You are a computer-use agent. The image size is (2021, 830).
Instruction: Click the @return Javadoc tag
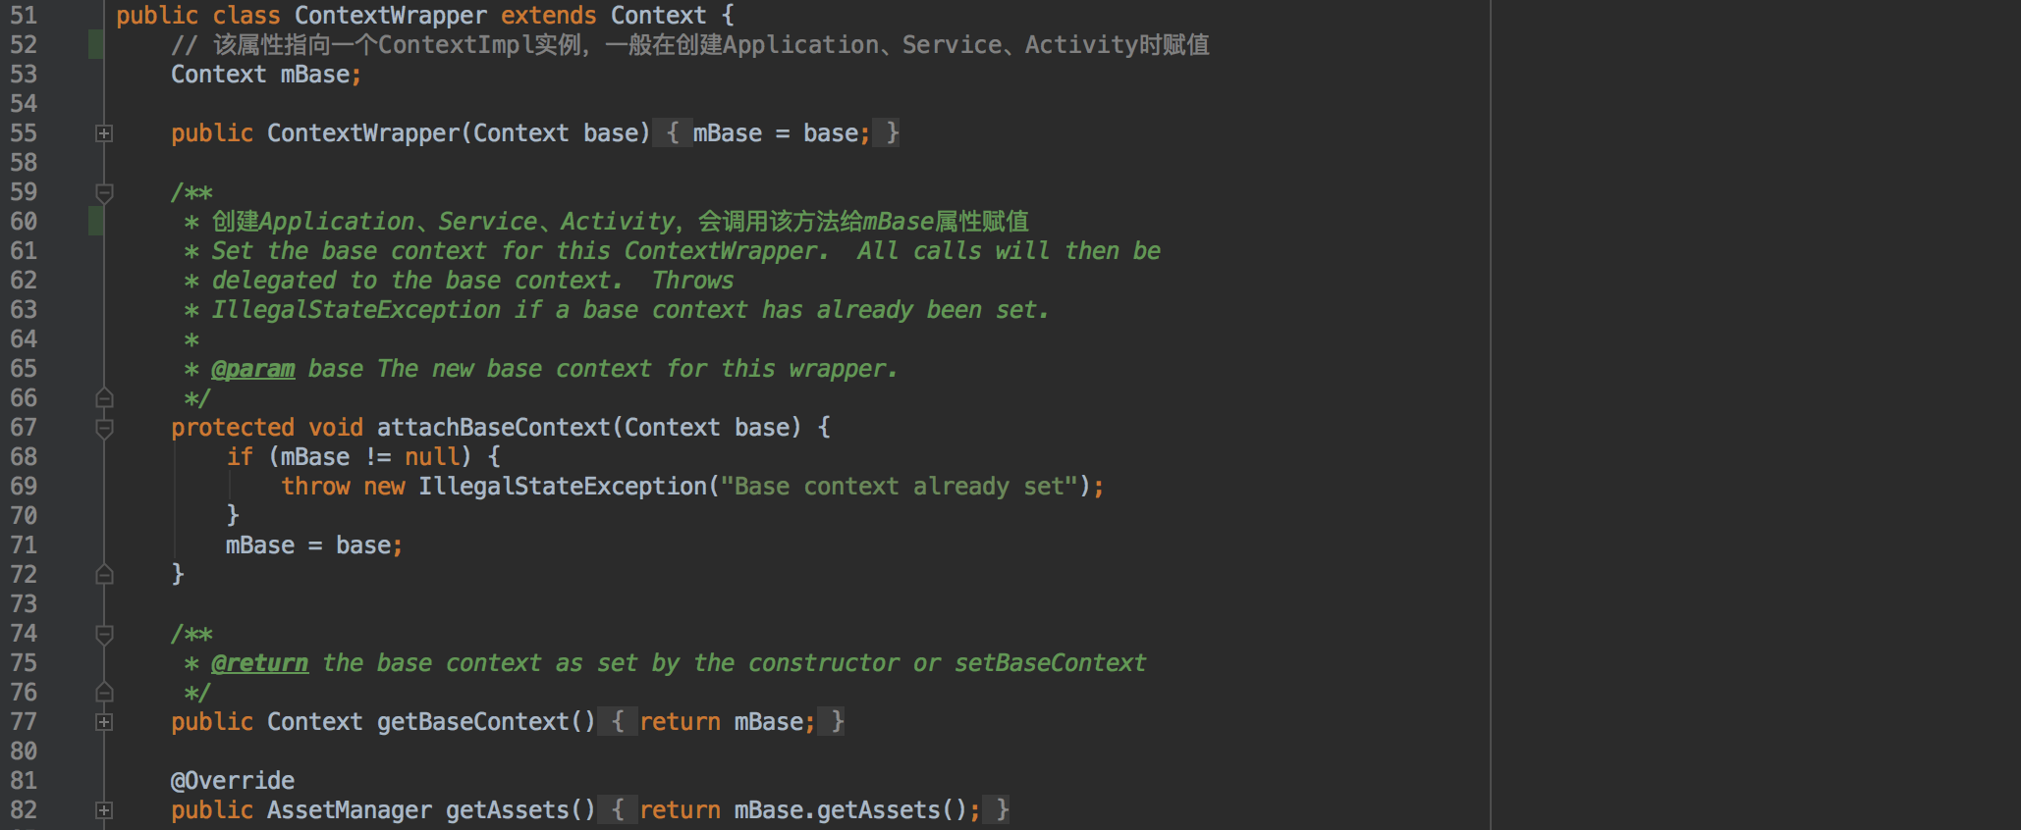[x=259, y=663]
